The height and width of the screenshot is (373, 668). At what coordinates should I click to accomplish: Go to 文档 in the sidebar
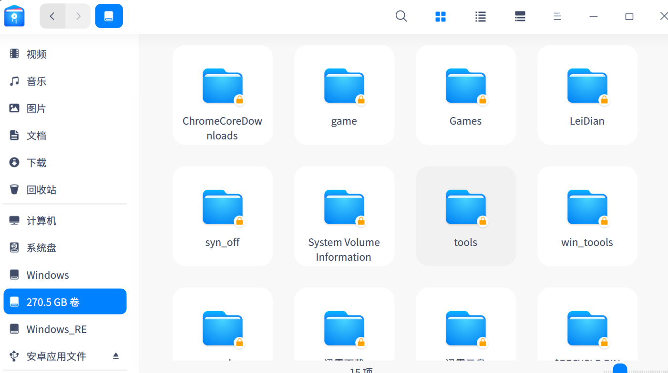pos(65,136)
